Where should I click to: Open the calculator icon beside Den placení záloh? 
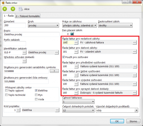tap(72, 34)
